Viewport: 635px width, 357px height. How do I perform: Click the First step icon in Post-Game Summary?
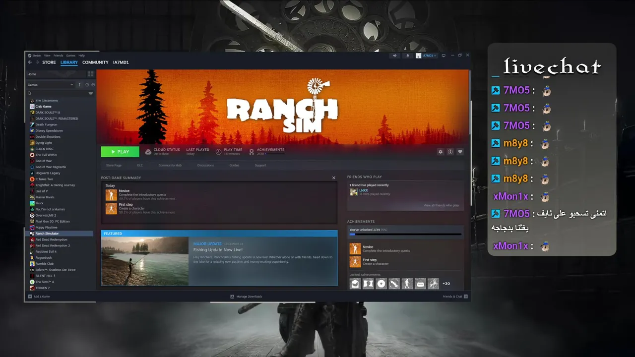pyautogui.click(x=111, y=208)
